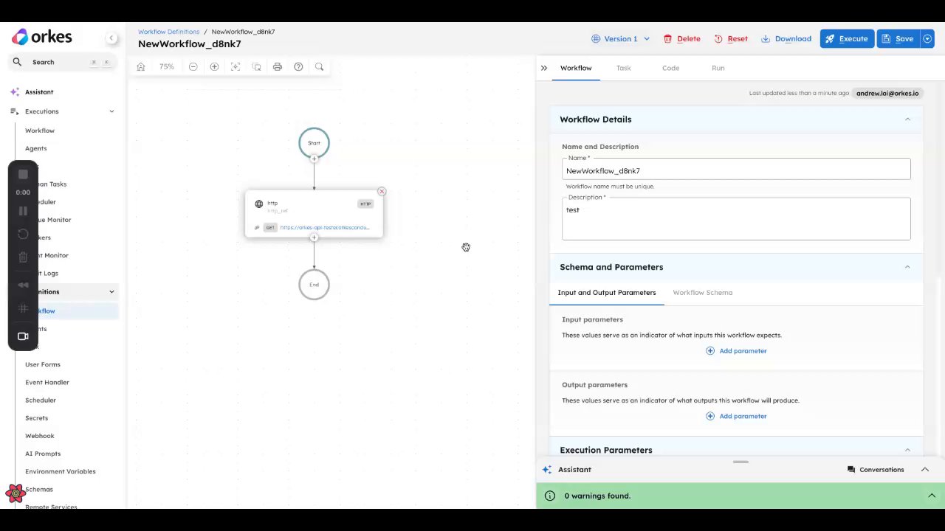Screen dimensions: 945x531
Task: Open Environment Variables in sidebar
Action: pos(61,471)
